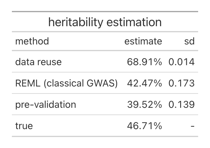The image size is (210, 148).
Task: Select the "estimate" column header
Action: click(x=143, y=41)
